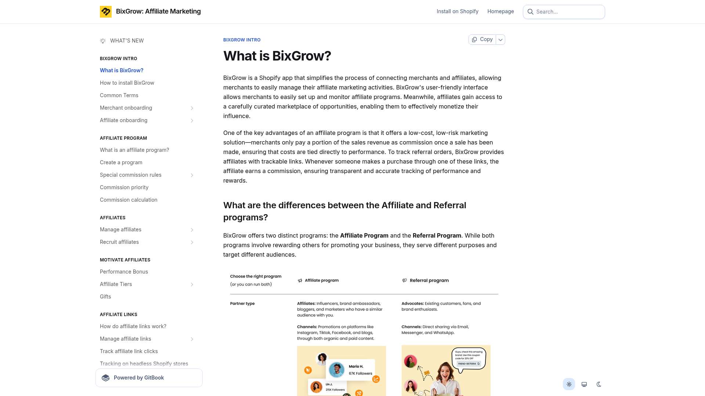Click Referral program chat icon
Screen dimensions: 705x396
tap(404, 280)
